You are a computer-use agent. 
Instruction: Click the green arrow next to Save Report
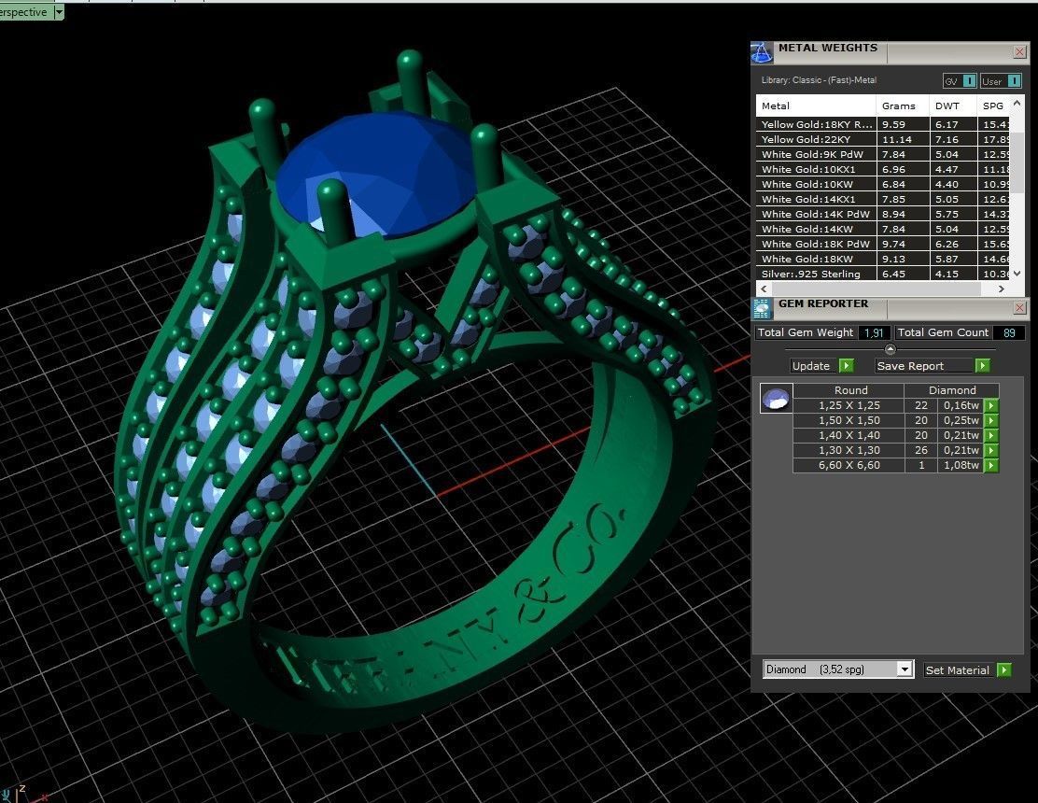tap(982, 365)
